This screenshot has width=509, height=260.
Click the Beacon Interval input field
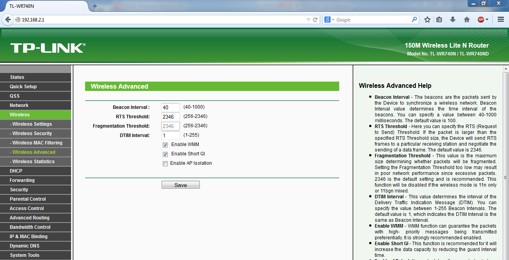click(x=171, y=107)
